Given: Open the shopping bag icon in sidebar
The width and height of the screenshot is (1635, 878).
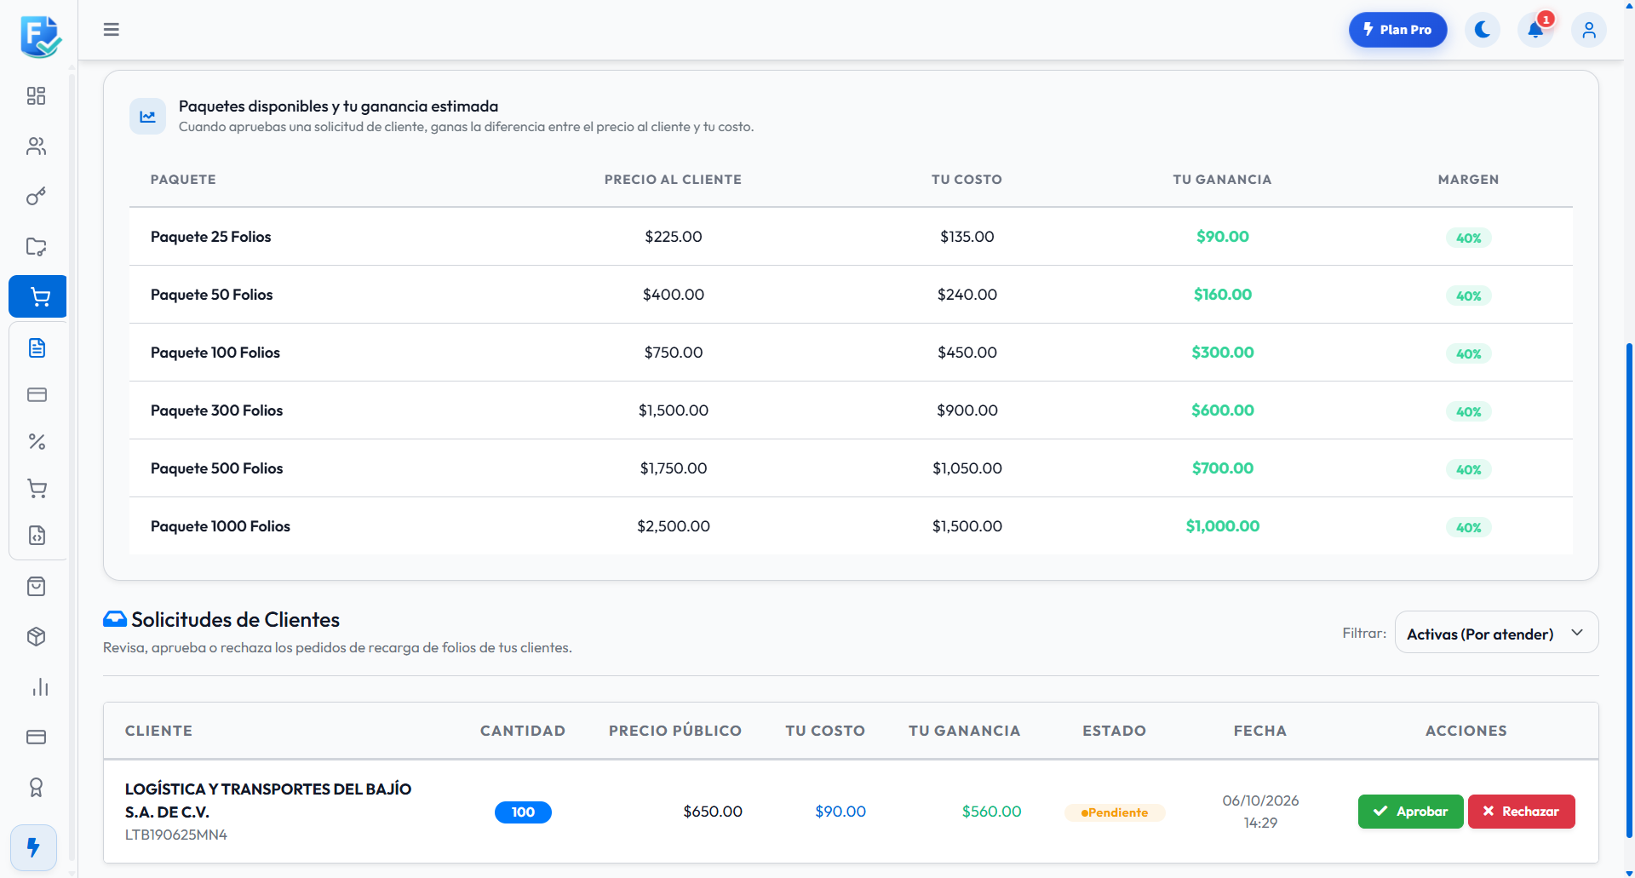Looking at the screenshot, I should (x=37, y=586).
